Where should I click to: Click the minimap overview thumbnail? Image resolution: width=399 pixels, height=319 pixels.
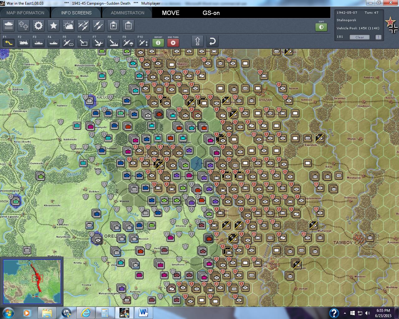point(32,282)
